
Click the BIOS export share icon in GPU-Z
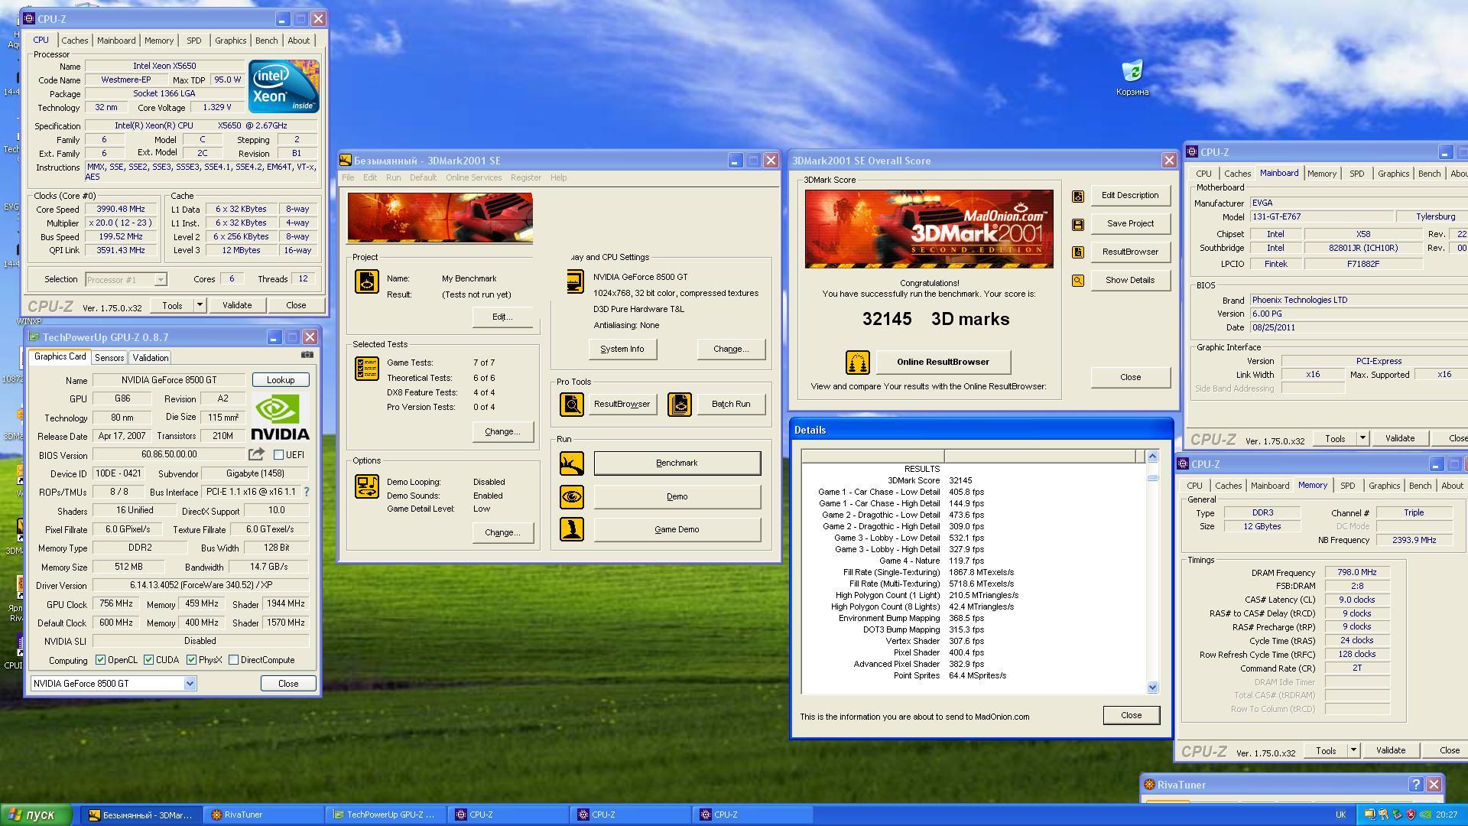point(256,454)
